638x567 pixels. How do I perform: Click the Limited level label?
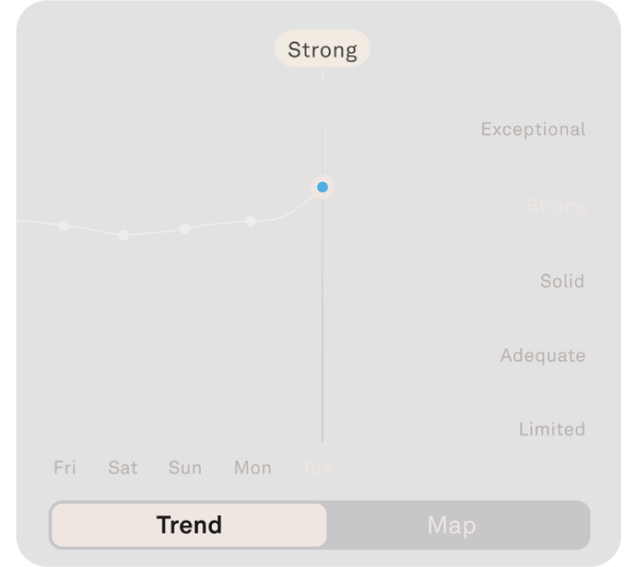pos(552,429)
